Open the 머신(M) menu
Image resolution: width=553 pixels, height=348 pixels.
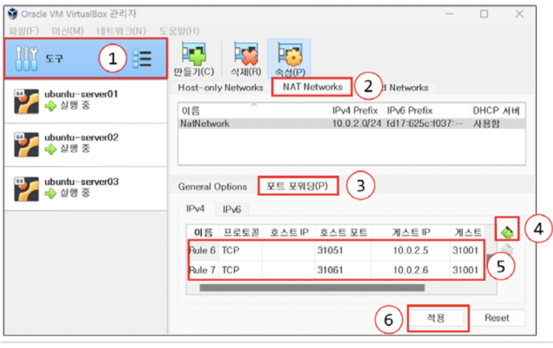(67, 31)
